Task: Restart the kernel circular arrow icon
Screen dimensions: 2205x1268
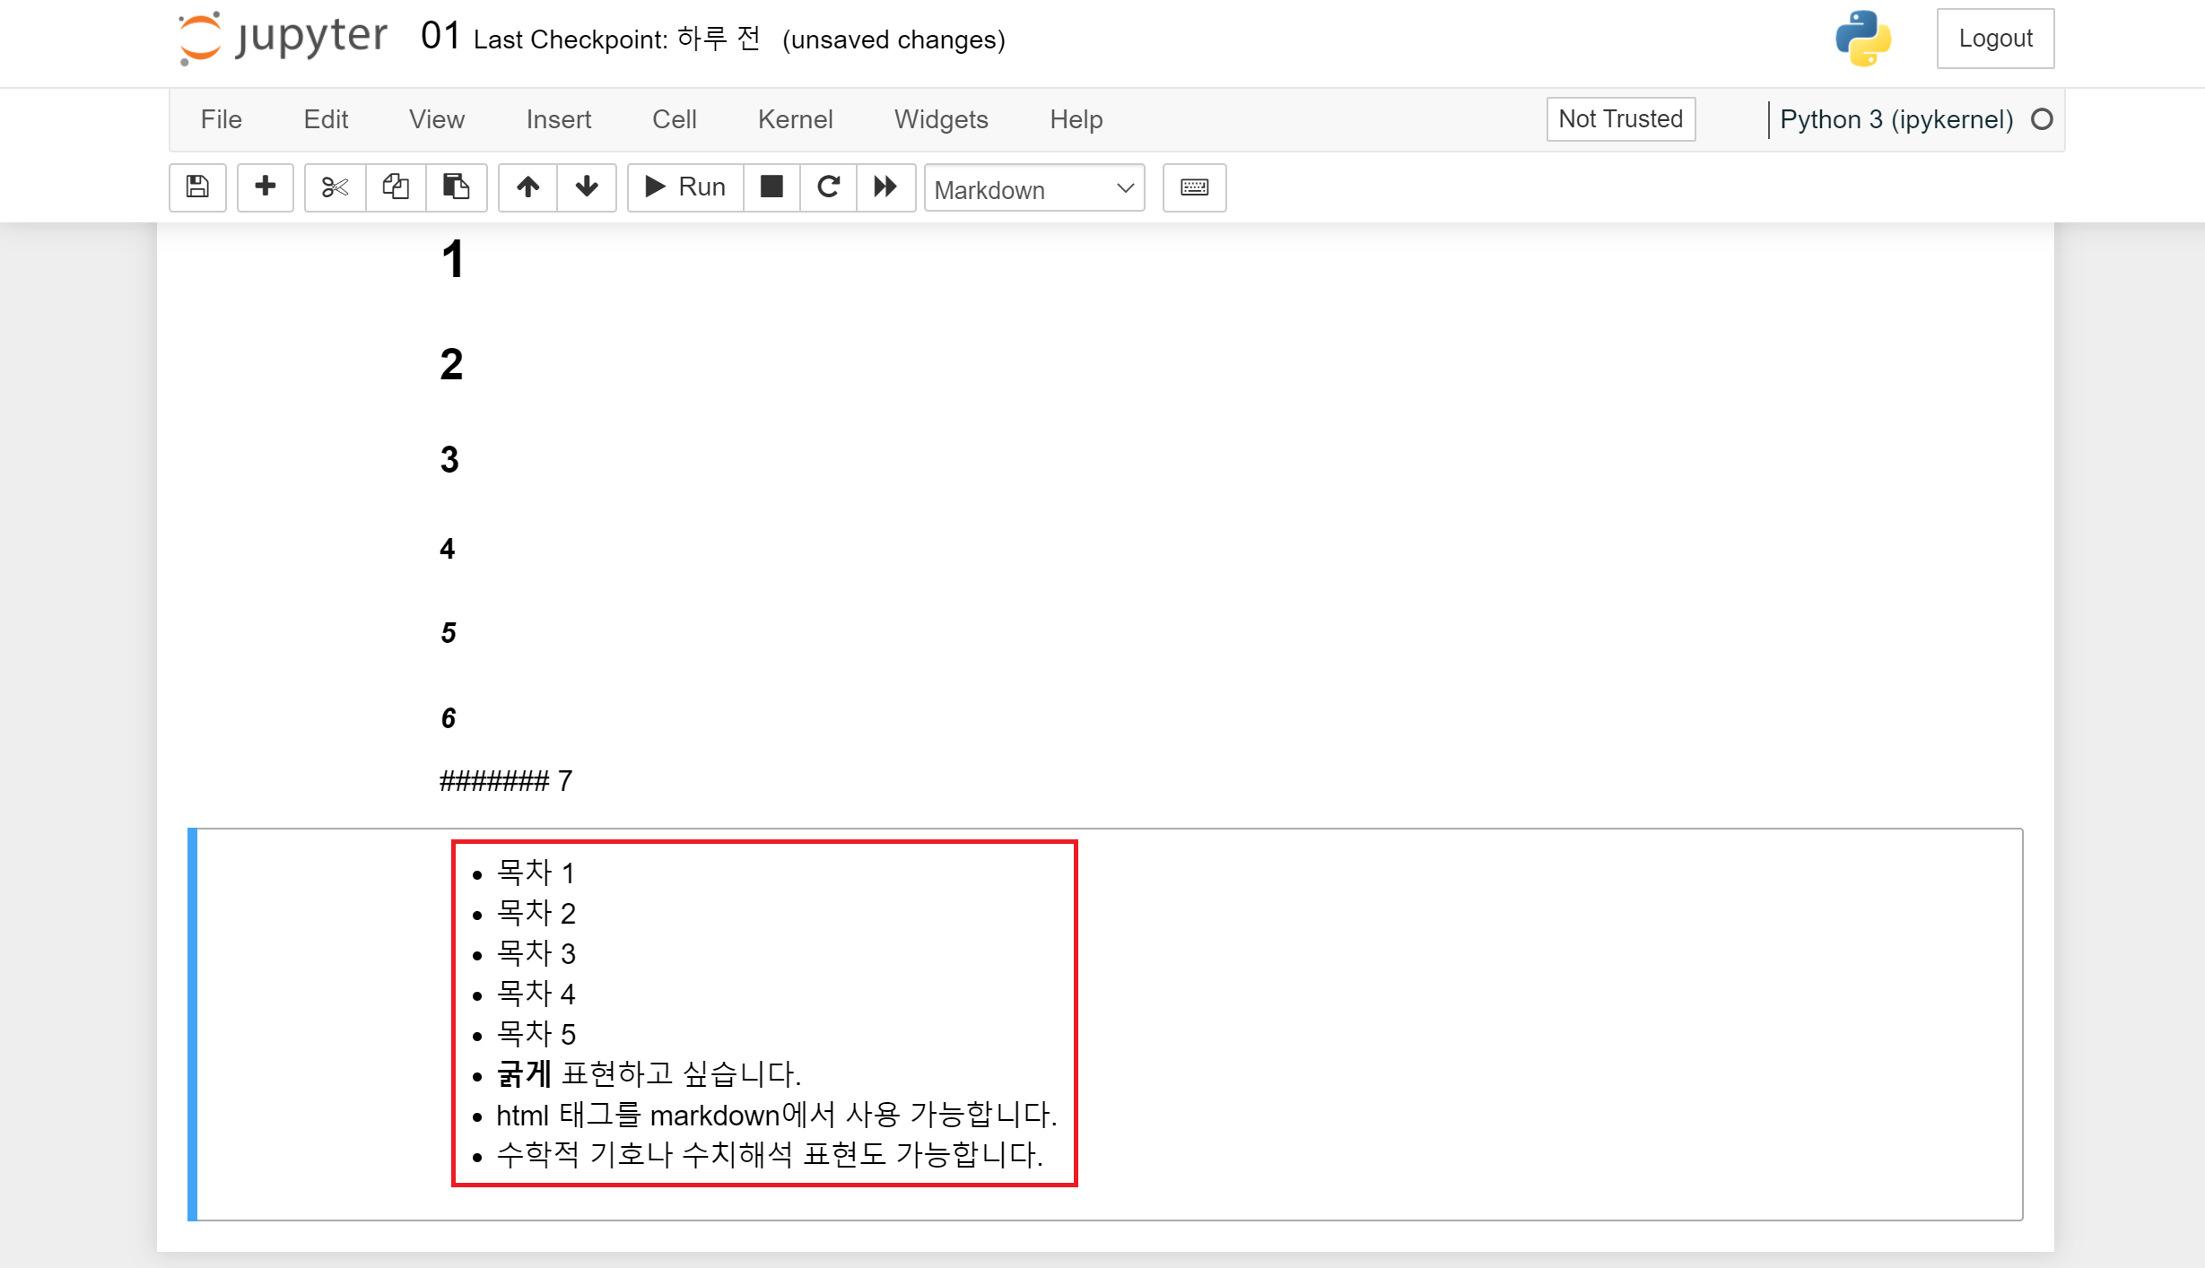Action: 828,187
